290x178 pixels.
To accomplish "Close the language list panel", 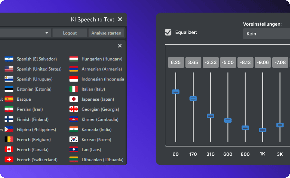I will click(x=120, y=46).
